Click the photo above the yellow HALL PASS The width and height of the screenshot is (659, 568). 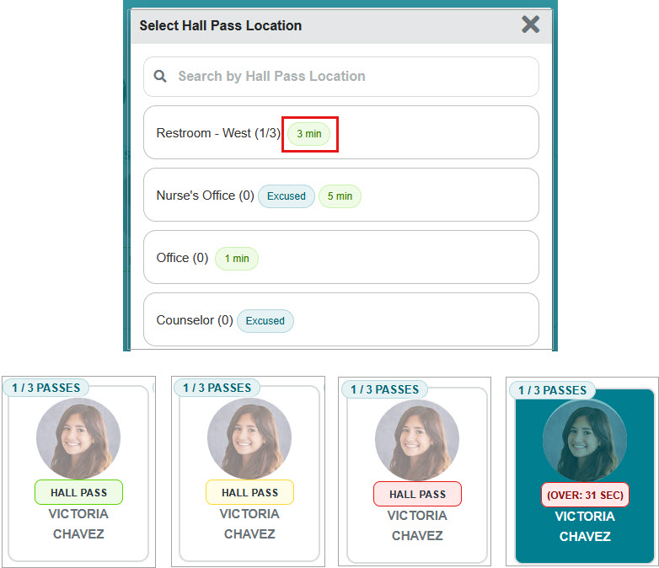249,438
